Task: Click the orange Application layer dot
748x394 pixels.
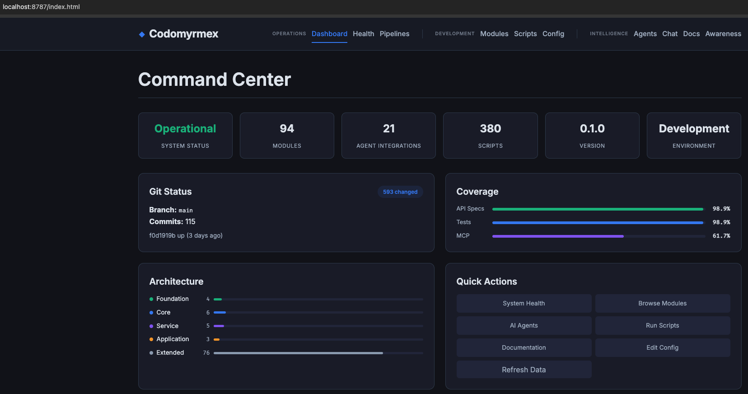Action: tap(151, 339)
